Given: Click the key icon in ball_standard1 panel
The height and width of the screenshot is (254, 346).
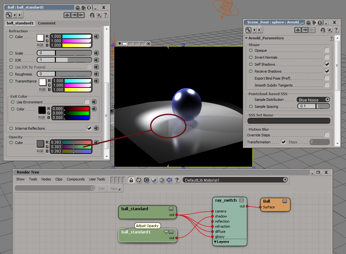Looking at the screenshot, I should (9, 15).
